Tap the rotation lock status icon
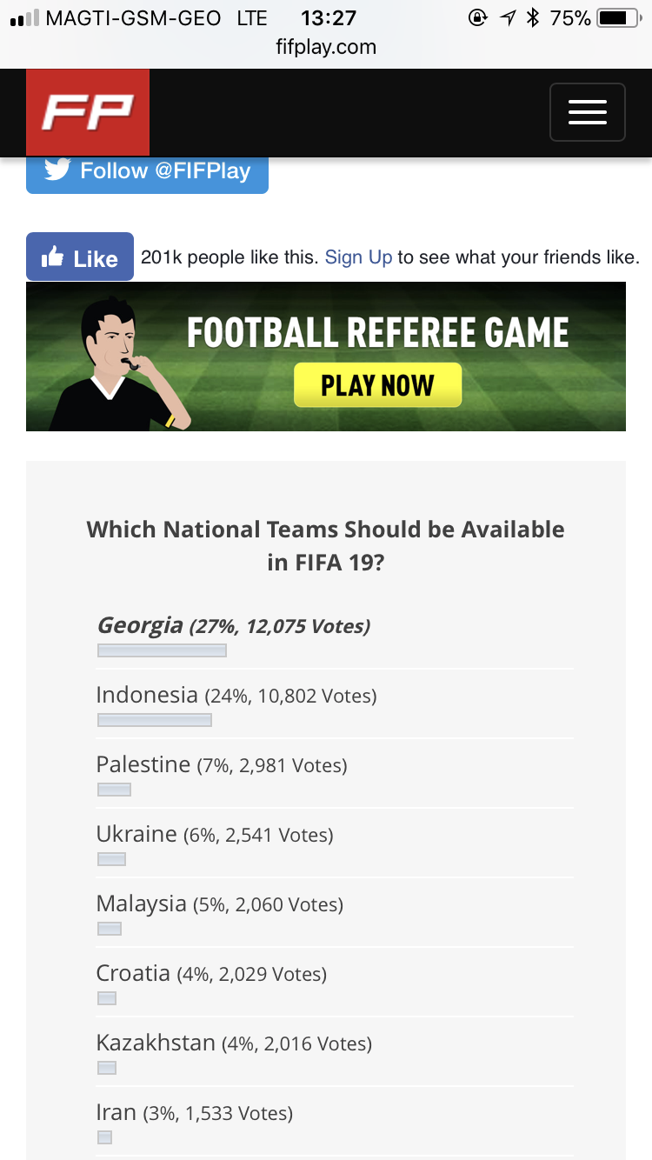The image size is (652, 1160). coord(477,18)
